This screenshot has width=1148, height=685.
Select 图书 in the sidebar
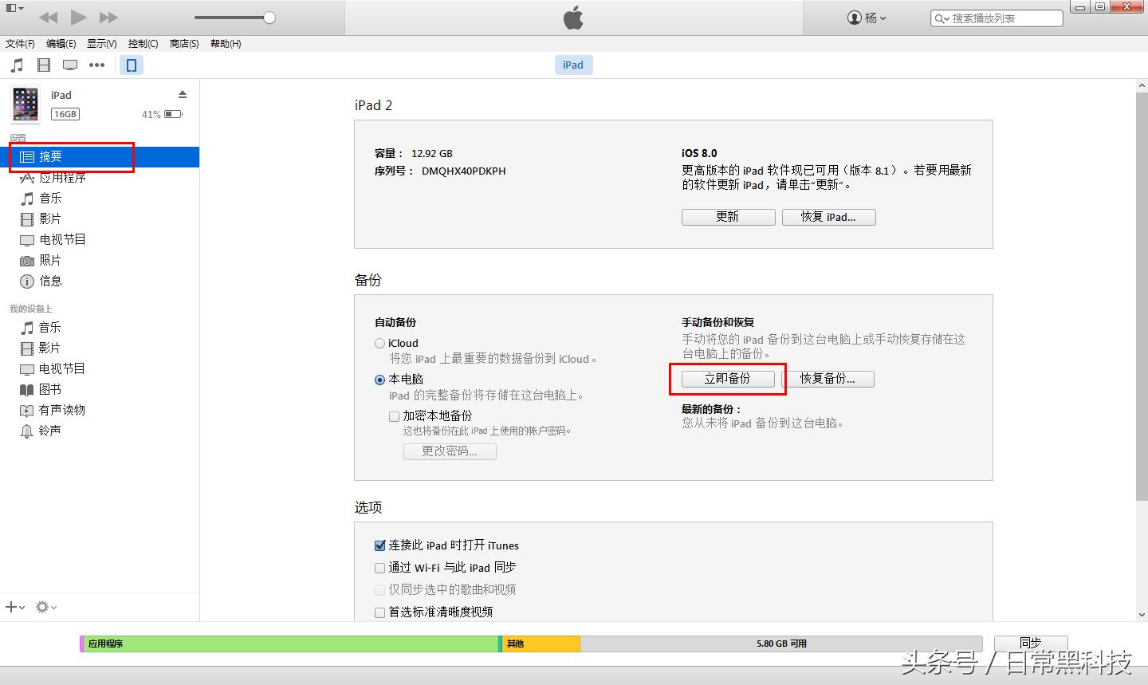[100, 389]
